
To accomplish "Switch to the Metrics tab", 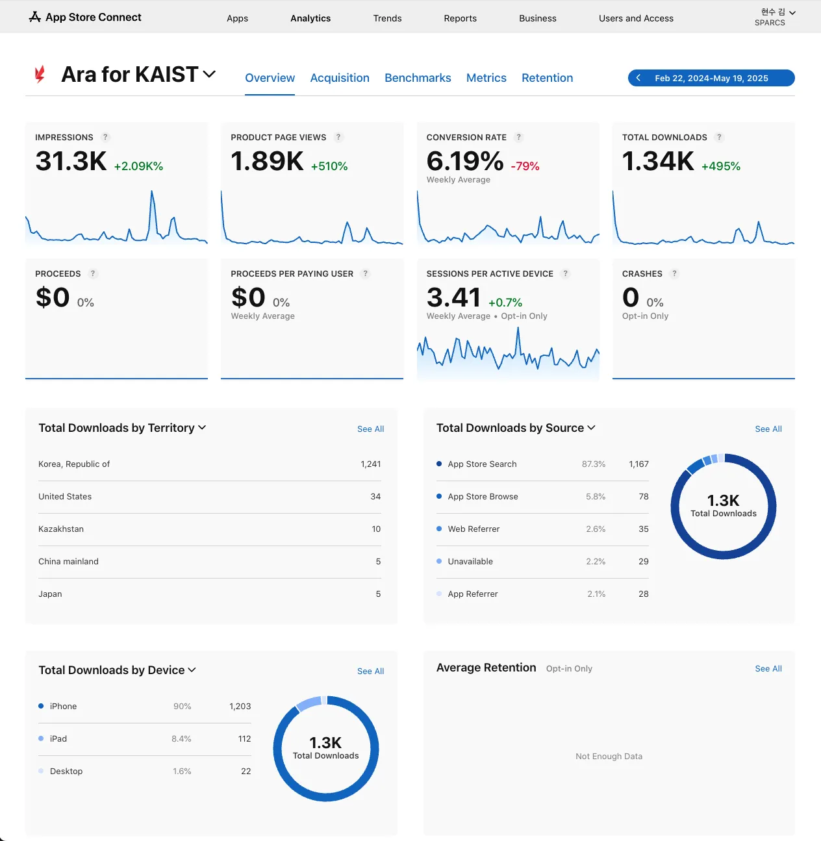I will [486, 78].
